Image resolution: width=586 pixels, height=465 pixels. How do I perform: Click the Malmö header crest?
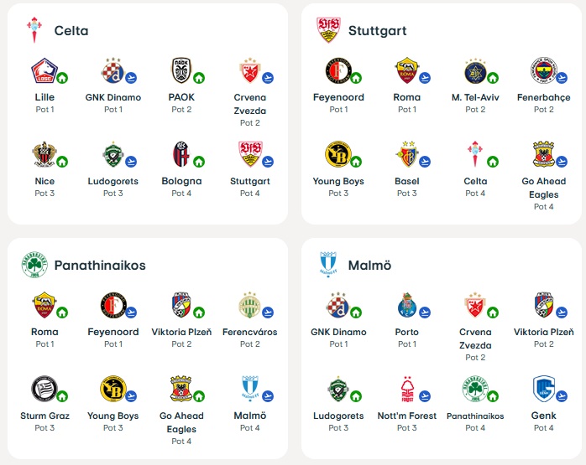pyautogui.click(x=327, y=265)
